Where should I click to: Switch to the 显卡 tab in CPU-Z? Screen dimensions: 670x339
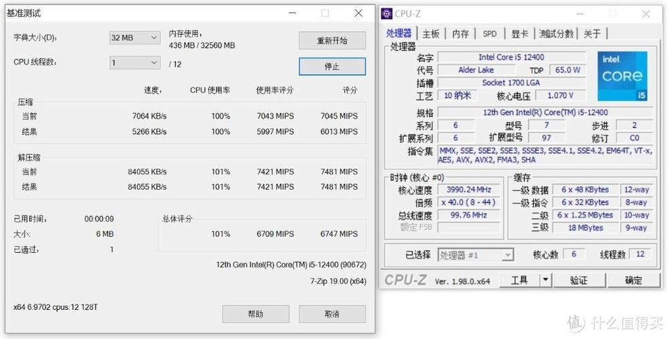pos(519,34)
